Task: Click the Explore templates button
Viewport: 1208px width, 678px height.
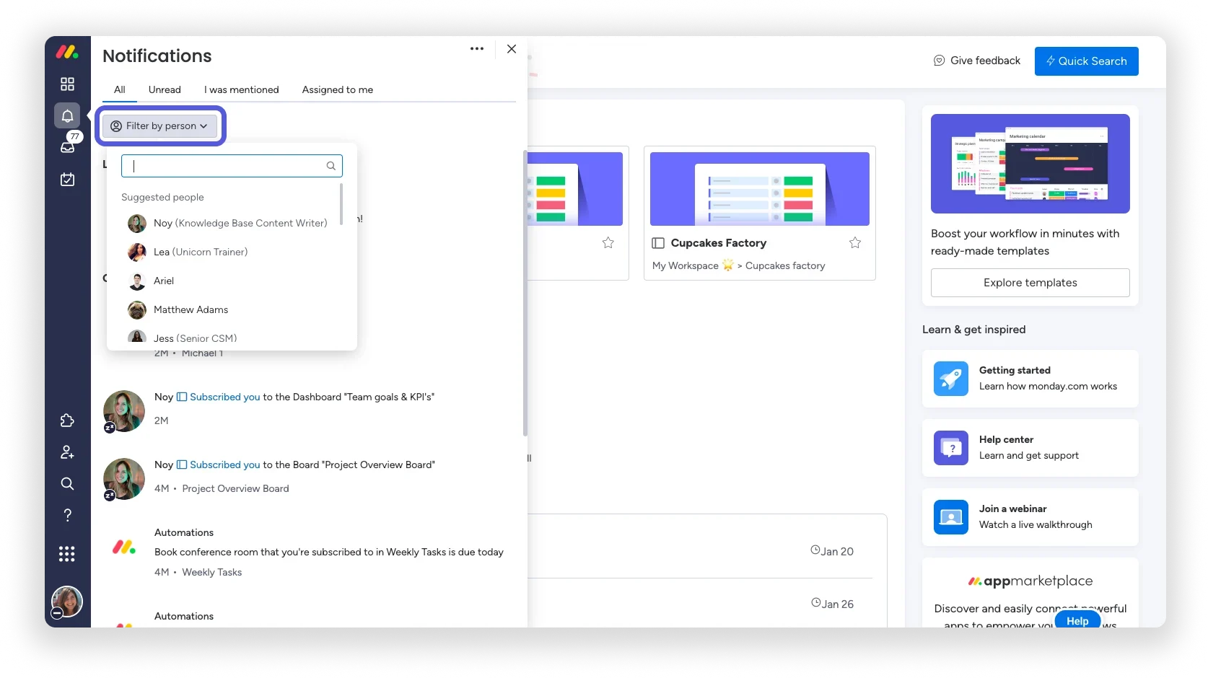Action: pos(1030,283)
